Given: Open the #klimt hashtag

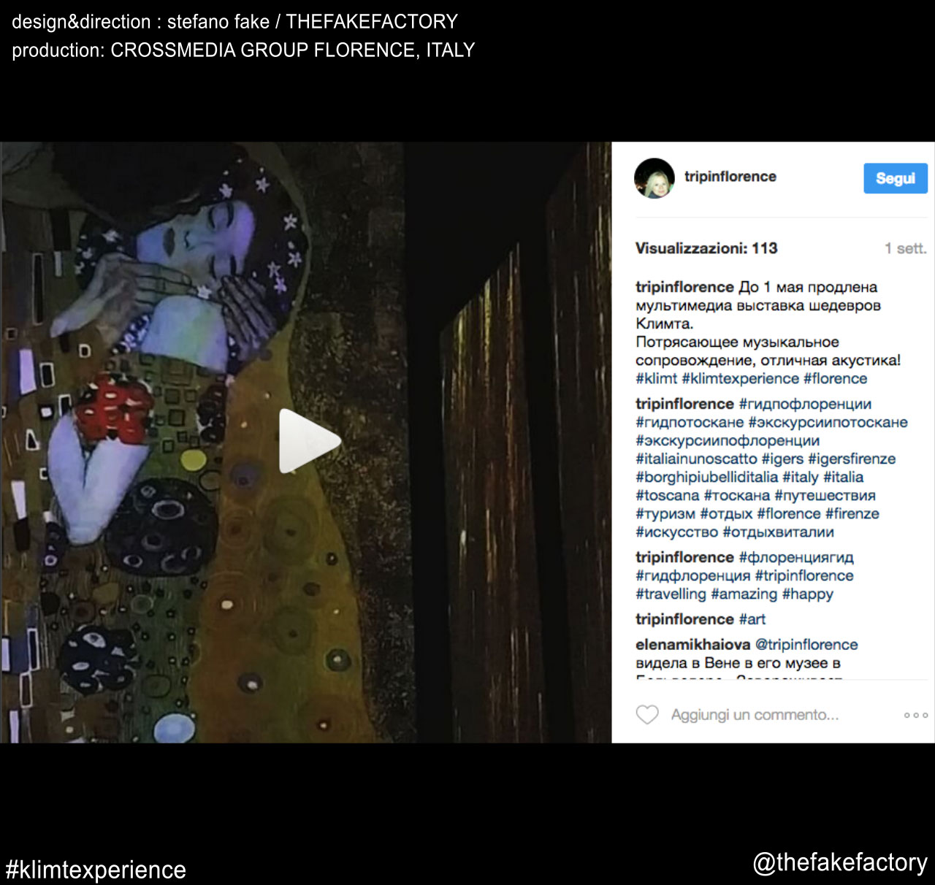Looking at the screenshot, I should [x=656, y=378].
